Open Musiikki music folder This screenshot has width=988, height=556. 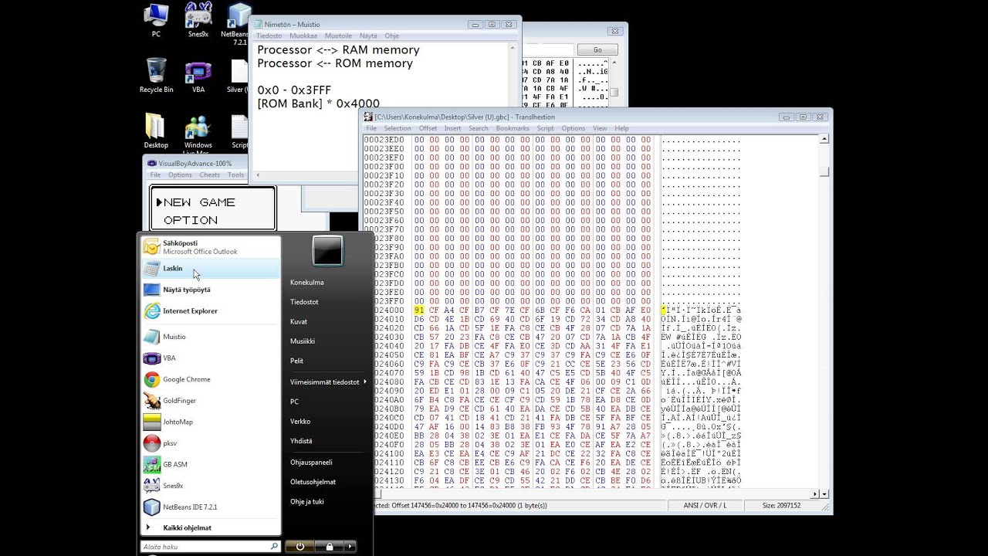303,341
